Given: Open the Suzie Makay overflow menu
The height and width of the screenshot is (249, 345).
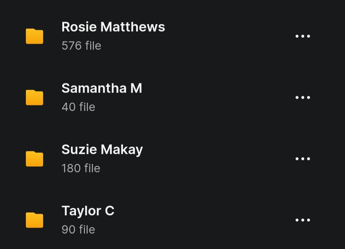Looking at the screenshot, I should (303, 159).
